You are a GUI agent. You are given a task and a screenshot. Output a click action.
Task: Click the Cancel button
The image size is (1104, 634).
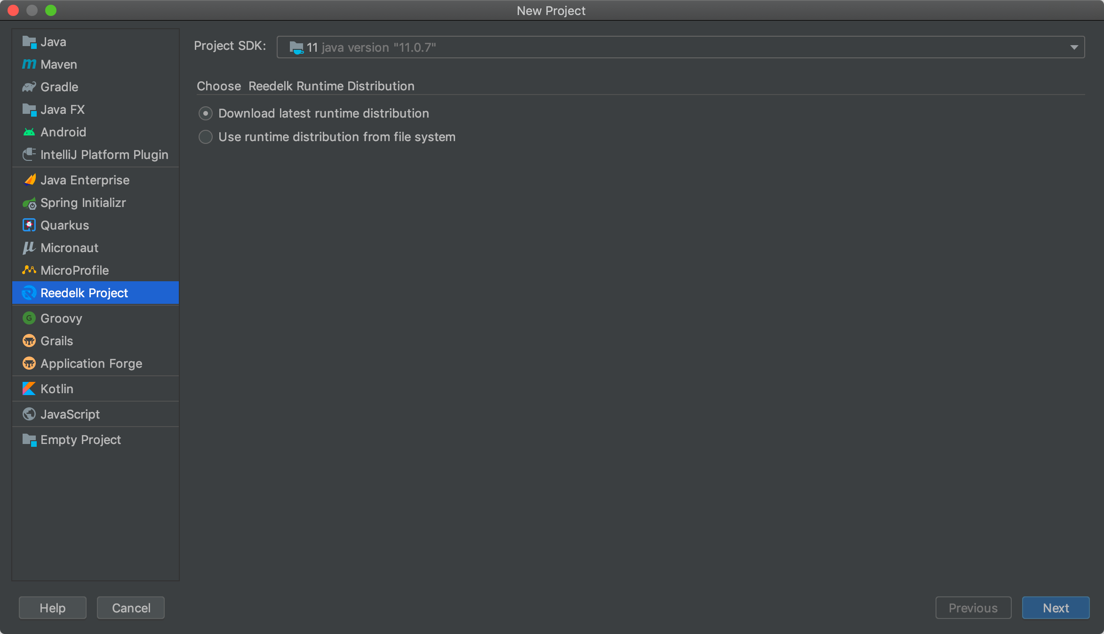point(131,608)
